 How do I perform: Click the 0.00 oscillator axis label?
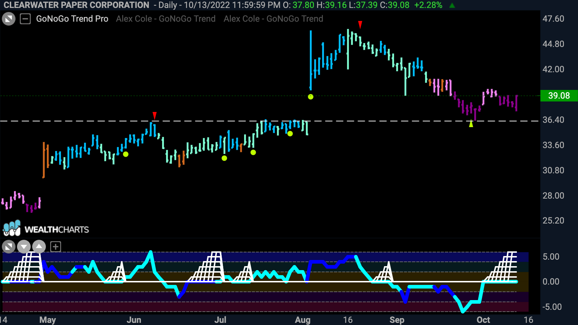(x=551, y=282)
